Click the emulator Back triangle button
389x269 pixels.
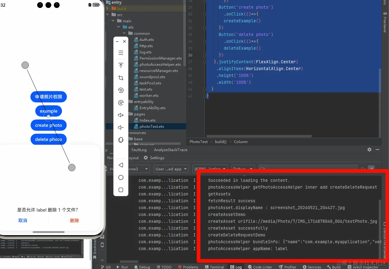[x=121, y=165]
